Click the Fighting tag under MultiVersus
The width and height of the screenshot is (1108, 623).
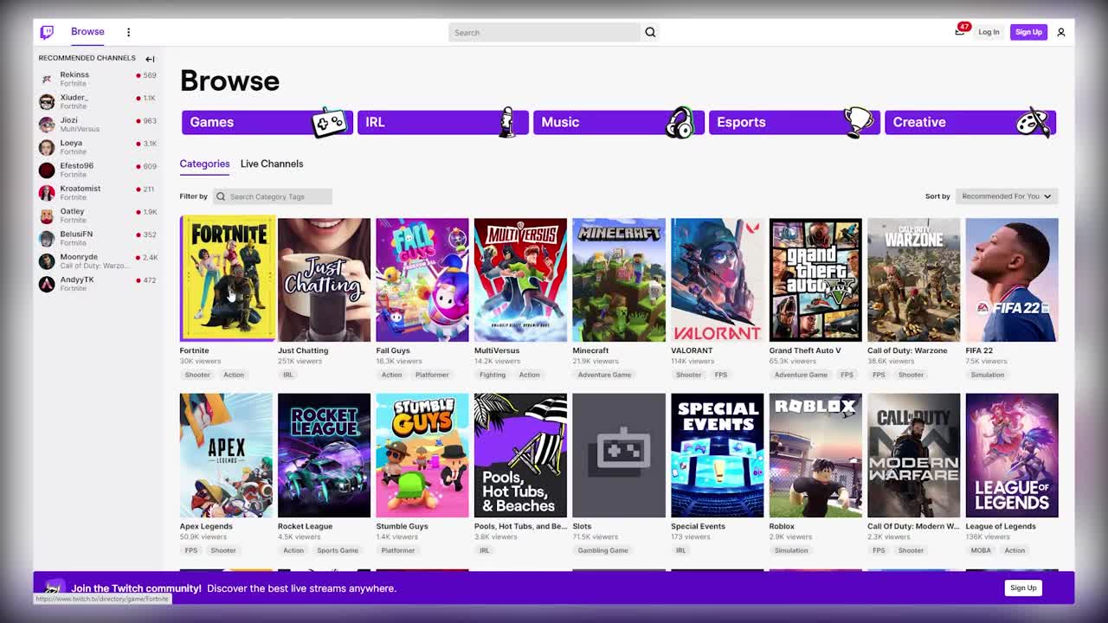[x=493, y=375]
